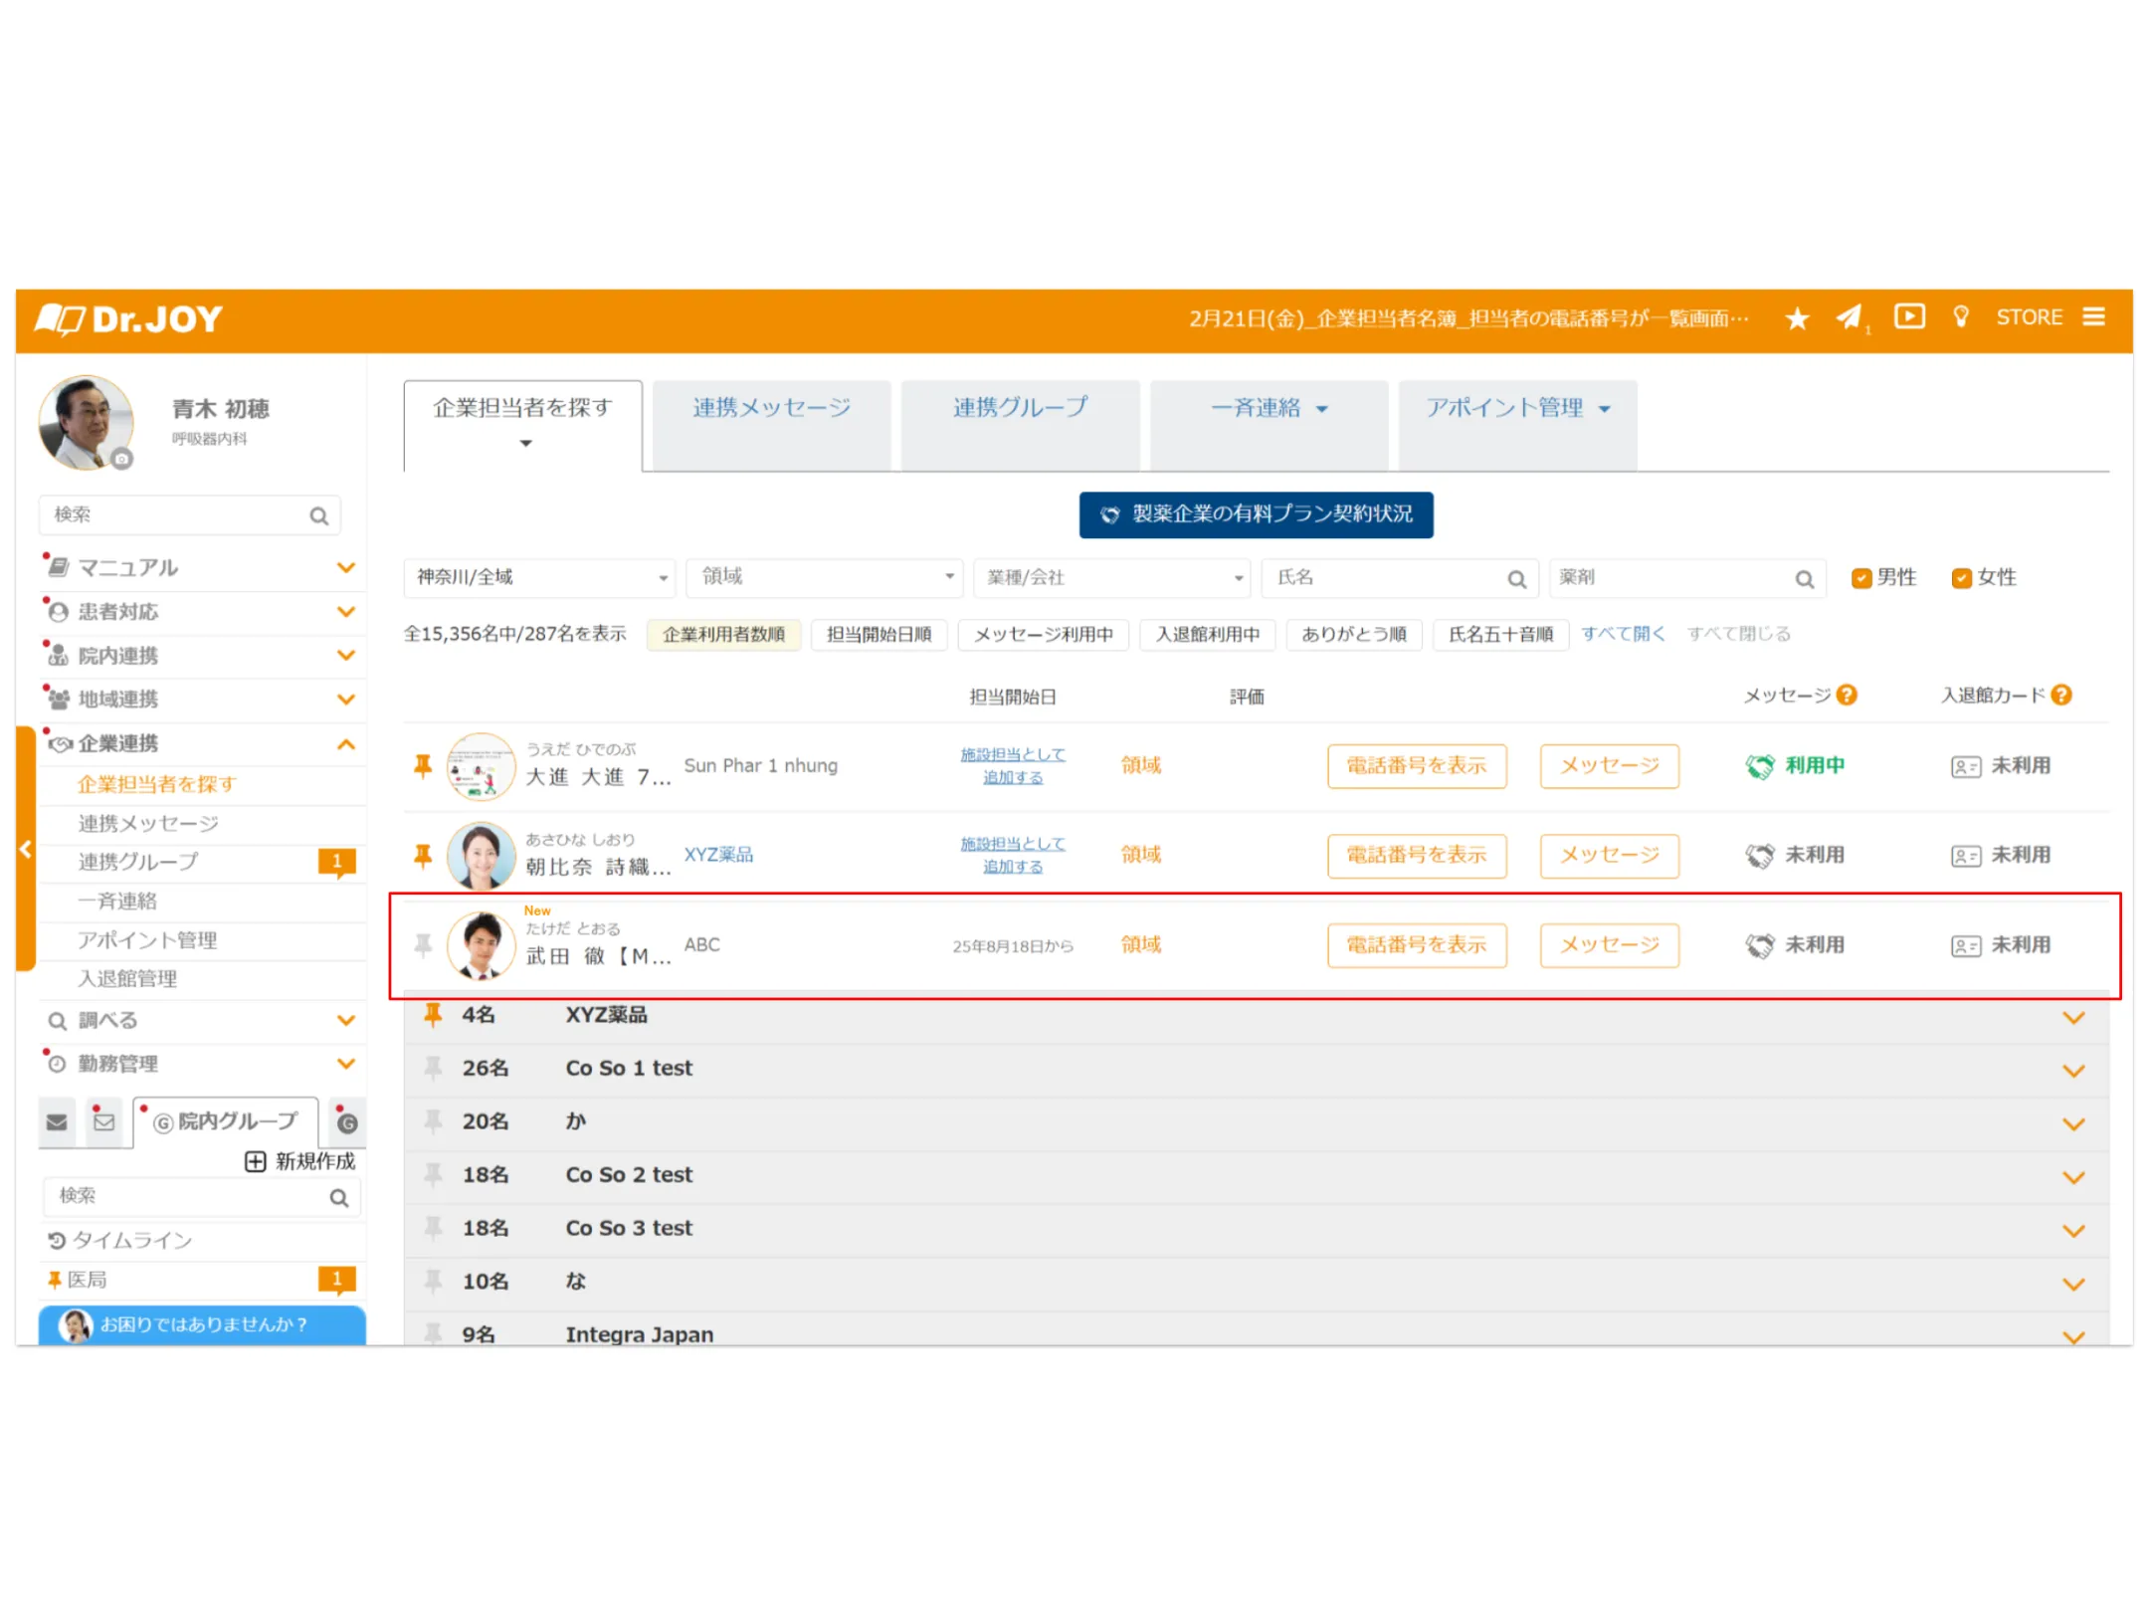Click the closed envelope mail icon
The image size is (2149, 1612).
pyautogui.click(x=57, y=1122)
